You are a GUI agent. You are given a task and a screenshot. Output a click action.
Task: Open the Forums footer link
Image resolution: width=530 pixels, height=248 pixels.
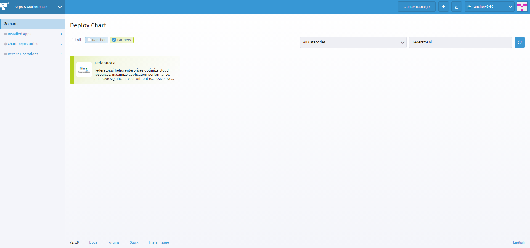[113, 242]
